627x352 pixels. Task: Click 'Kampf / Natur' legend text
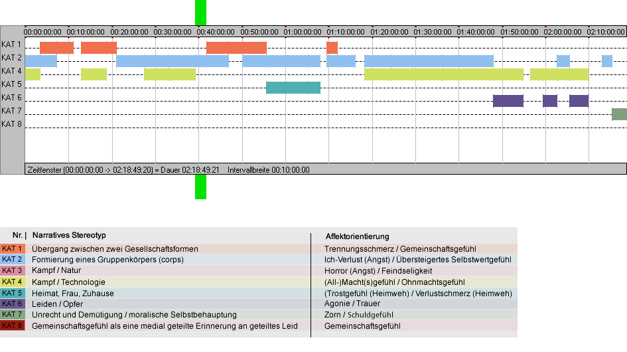point(56,270)
